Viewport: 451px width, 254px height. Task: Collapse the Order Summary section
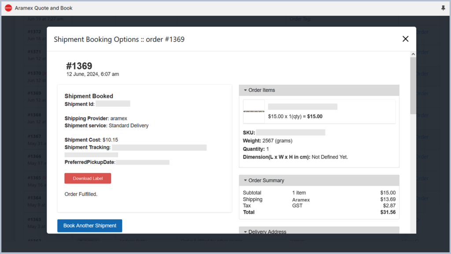(246, 180)
